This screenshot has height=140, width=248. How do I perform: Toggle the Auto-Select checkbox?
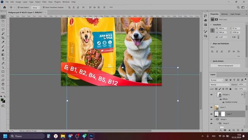(x=19, y=7)
